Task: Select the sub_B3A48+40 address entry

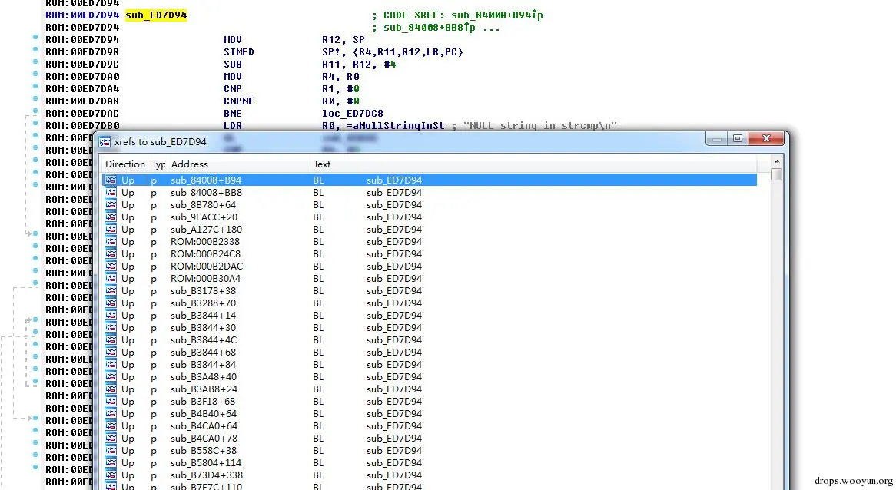Action: tap(204, 376)
